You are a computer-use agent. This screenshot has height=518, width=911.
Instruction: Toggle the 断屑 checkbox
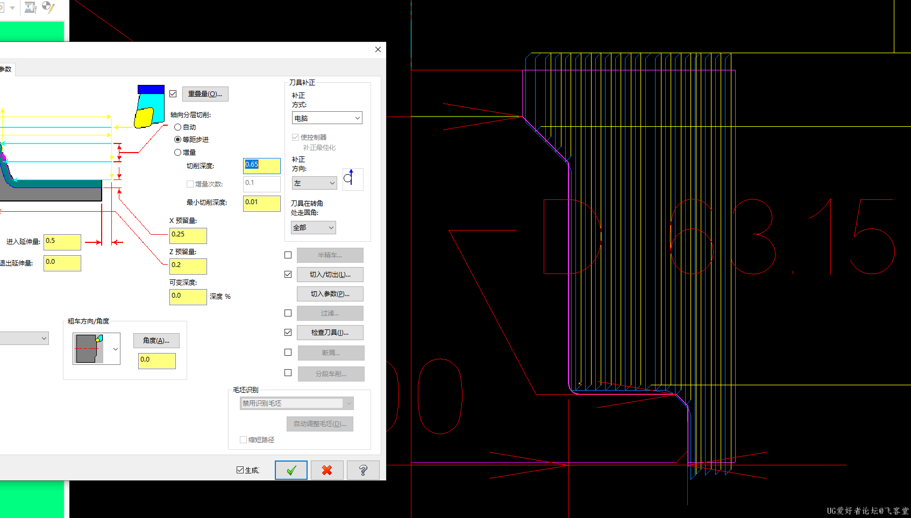[288, 352]
